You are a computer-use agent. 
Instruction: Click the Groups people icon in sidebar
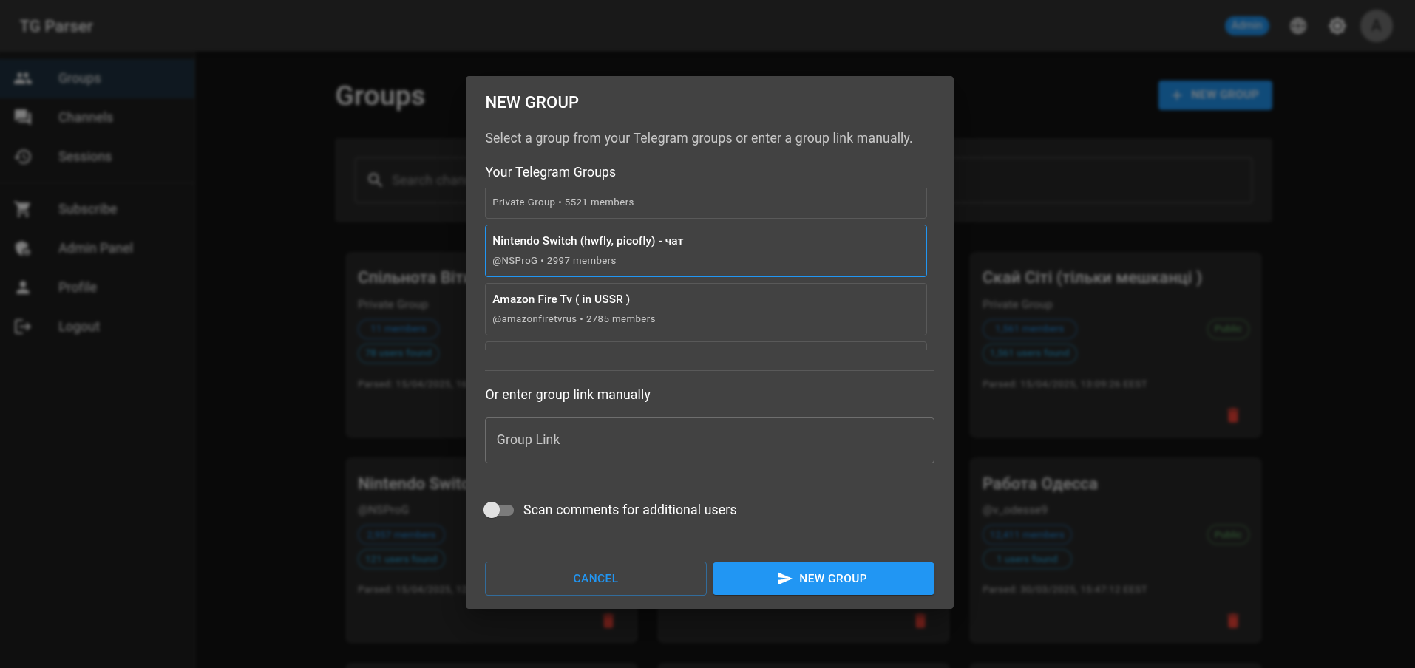23,78
